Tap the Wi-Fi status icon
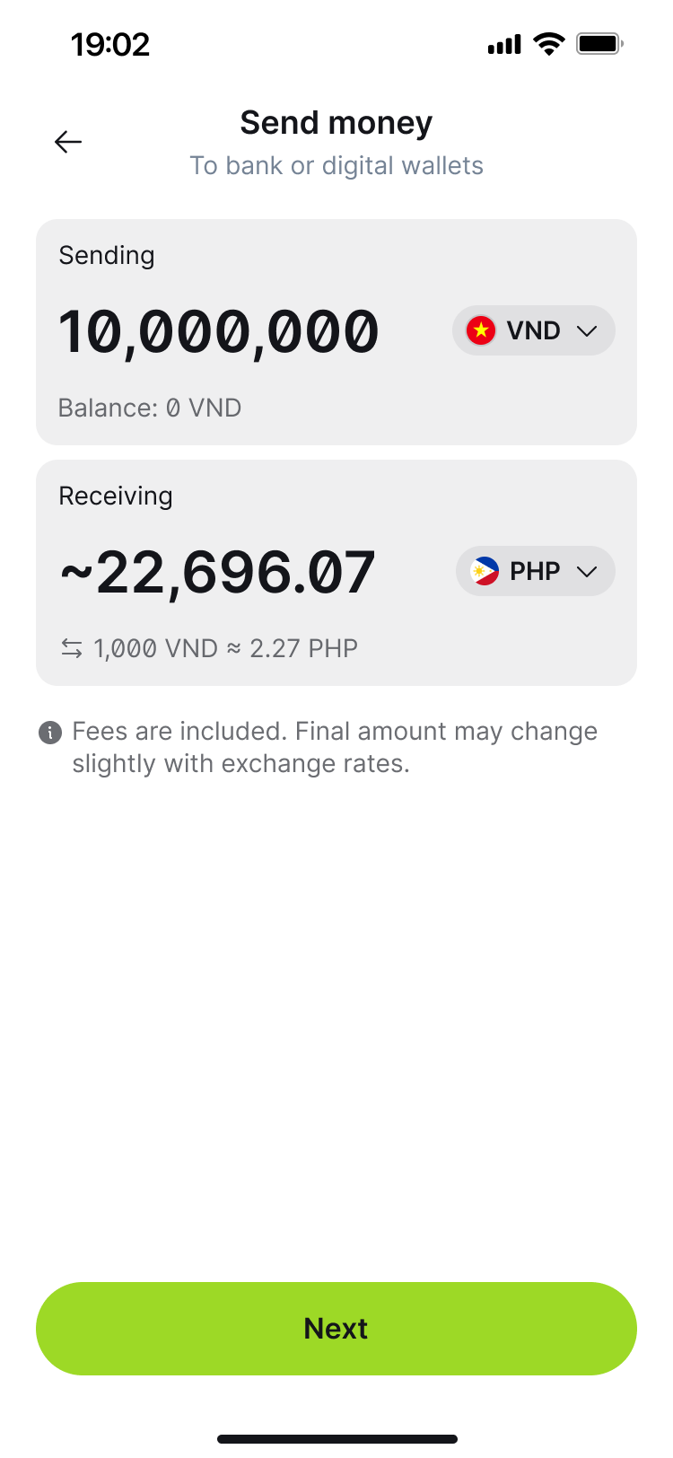 [x=548, y=43]
